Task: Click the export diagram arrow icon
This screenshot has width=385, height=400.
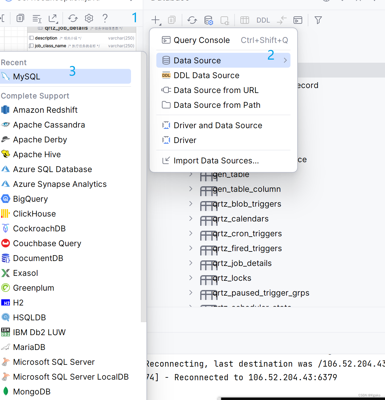Action: pyautogui.click(x=53, y=19)
